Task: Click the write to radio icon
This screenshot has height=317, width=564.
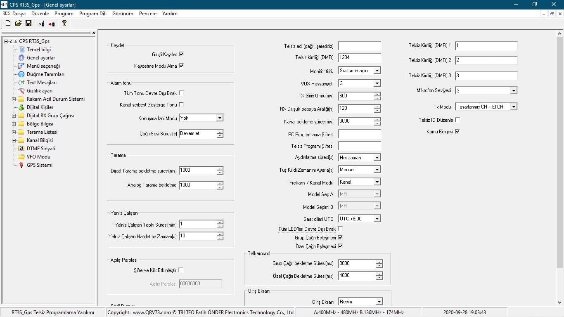Action: click(52, 24)
